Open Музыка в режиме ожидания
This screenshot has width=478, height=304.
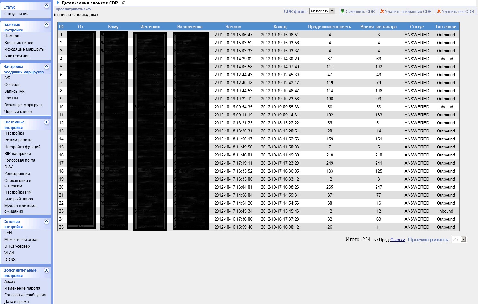21,208
